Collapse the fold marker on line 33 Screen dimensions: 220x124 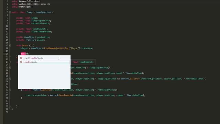(10, 90)
